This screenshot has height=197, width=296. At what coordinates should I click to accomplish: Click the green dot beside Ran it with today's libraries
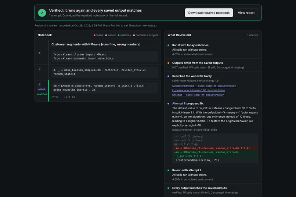tap(168, 45)
